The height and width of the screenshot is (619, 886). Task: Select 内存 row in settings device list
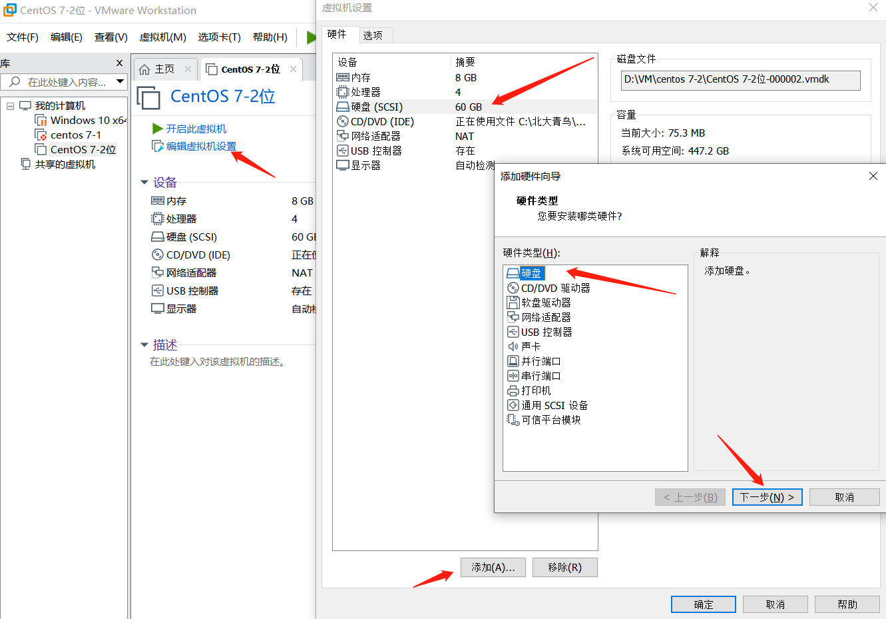coord(465,77)
